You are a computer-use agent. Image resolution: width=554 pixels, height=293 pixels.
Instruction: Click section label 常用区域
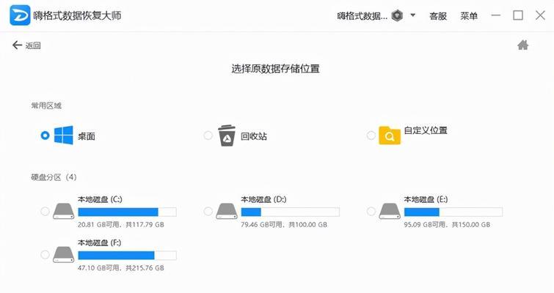pos(46,105)
